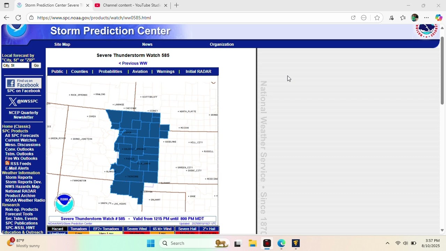Close the Storm Prediction Center tab

coord(87,5)
